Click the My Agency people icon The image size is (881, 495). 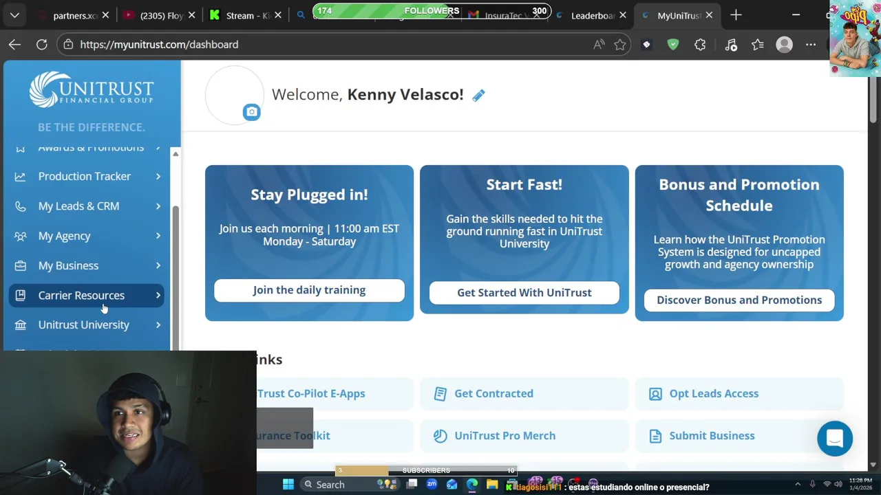21,236
